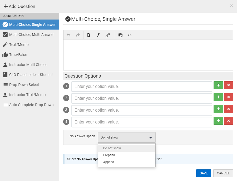Viewport: 237px width, 181px height.
Task: Open the No Answer Option dropdown
Action: (x=126, y=137)
